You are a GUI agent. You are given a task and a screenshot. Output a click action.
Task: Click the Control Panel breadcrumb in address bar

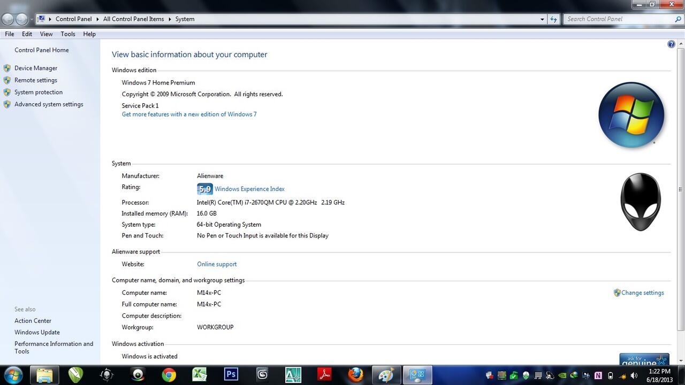coord(74,19)
